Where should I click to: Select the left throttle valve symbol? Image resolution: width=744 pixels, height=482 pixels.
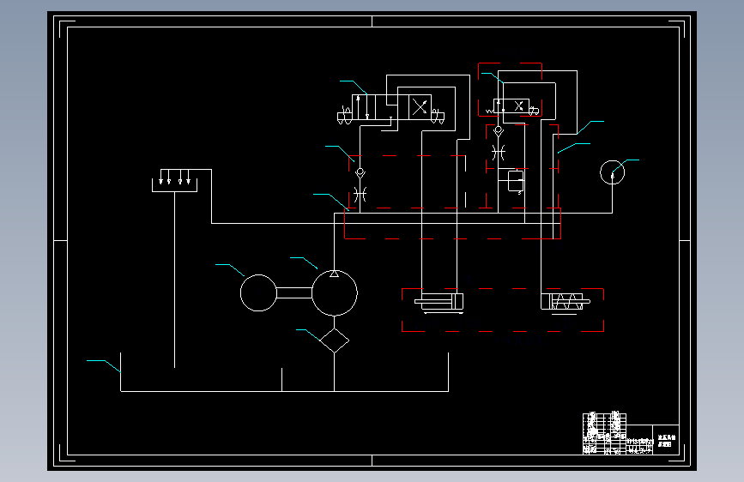pyautogui.click(x=360, y=194)
